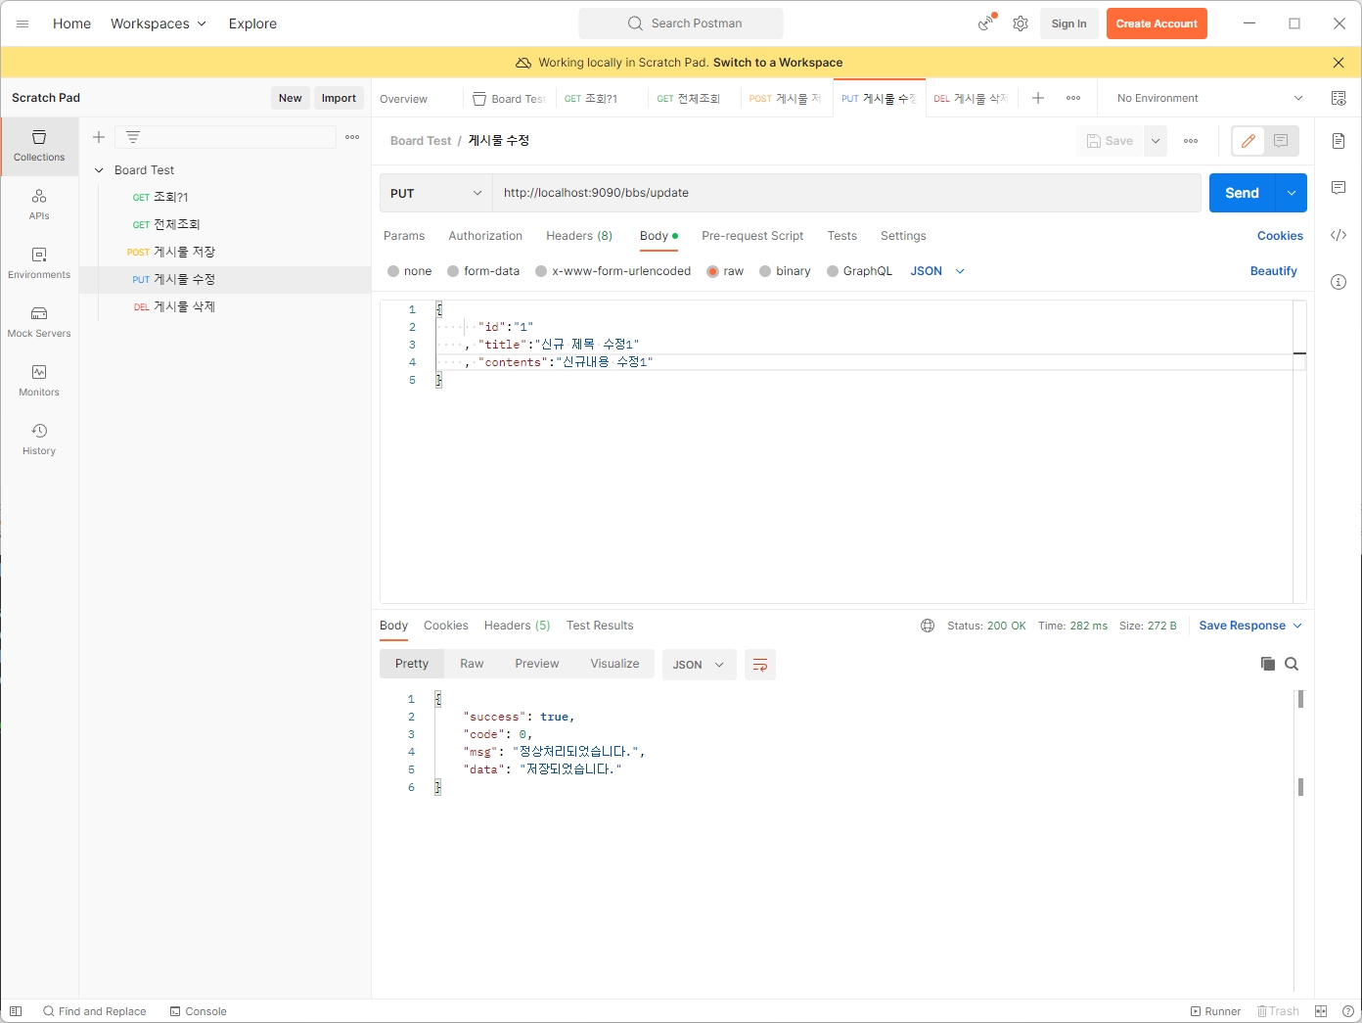1362x1023 pixels.
Task: Change the raw body JSON language
Action: point(937,271)
